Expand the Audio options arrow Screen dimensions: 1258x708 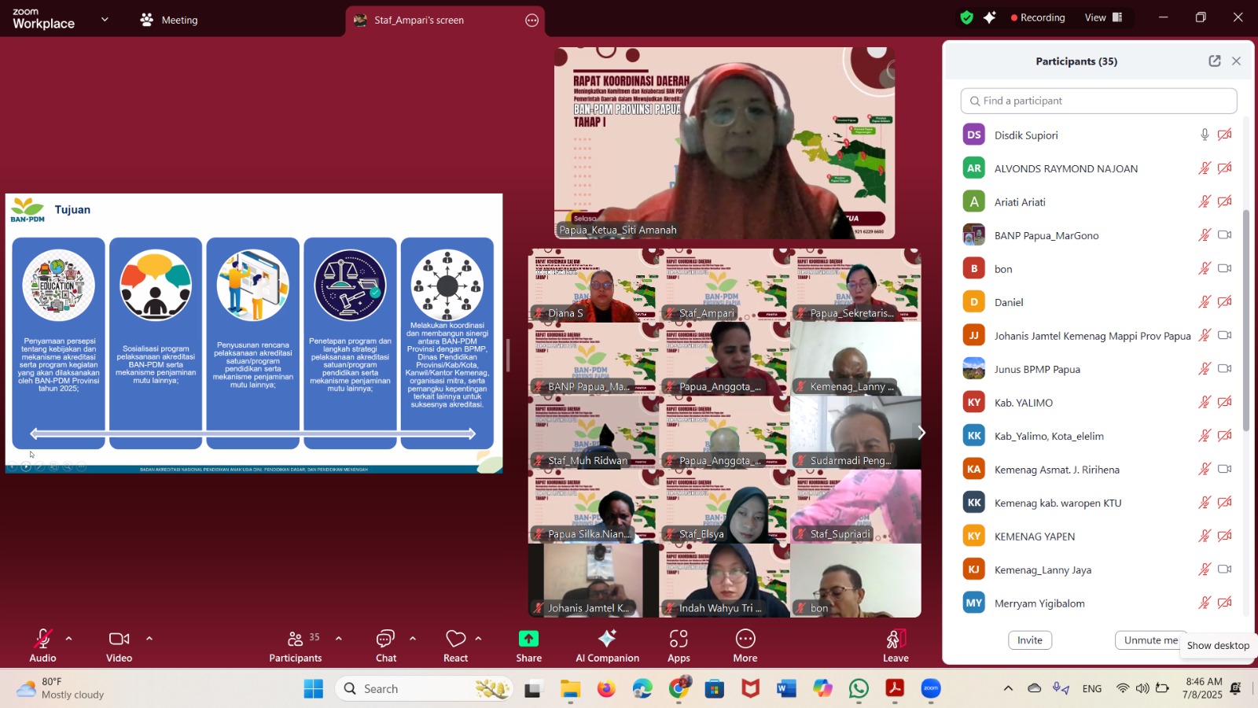click(69, 639)
